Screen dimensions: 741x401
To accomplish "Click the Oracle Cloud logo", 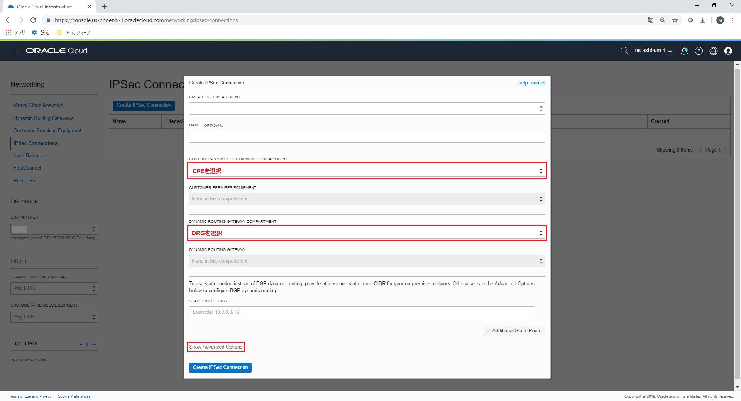I will (x=56, y=51).
